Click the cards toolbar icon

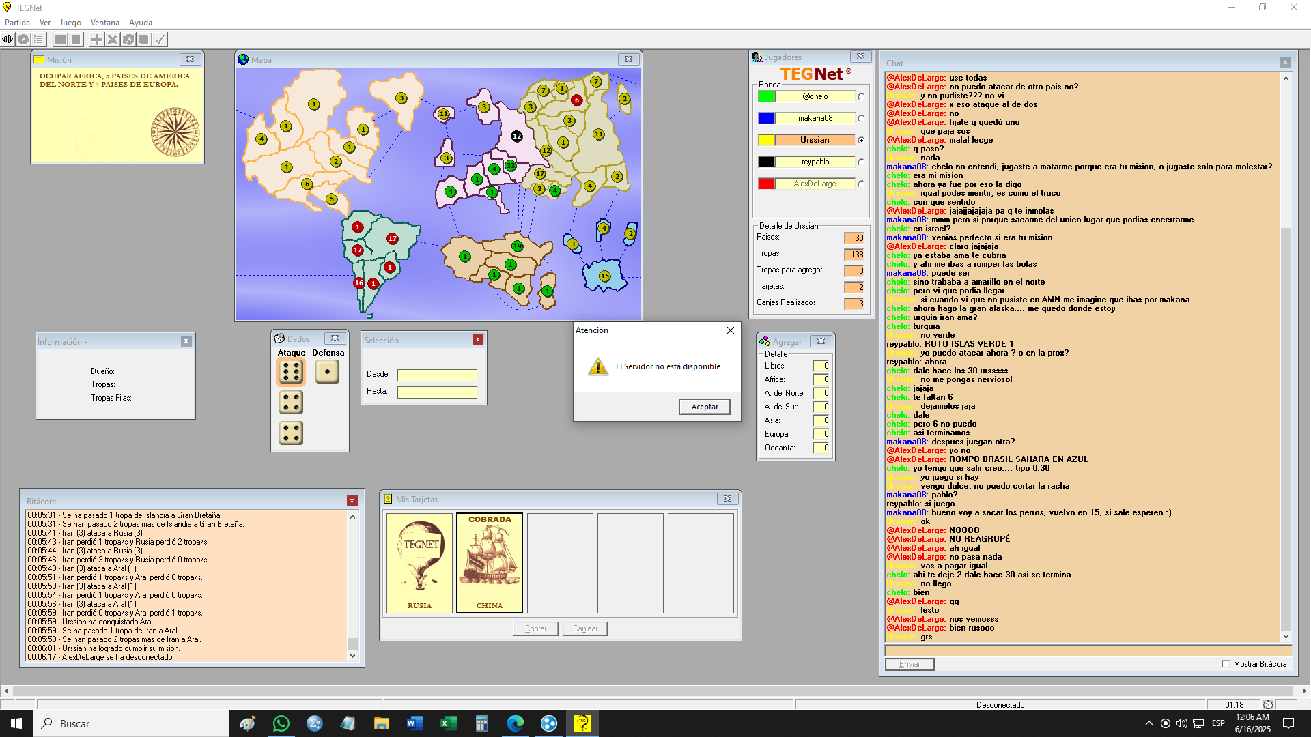click(144, 40)
